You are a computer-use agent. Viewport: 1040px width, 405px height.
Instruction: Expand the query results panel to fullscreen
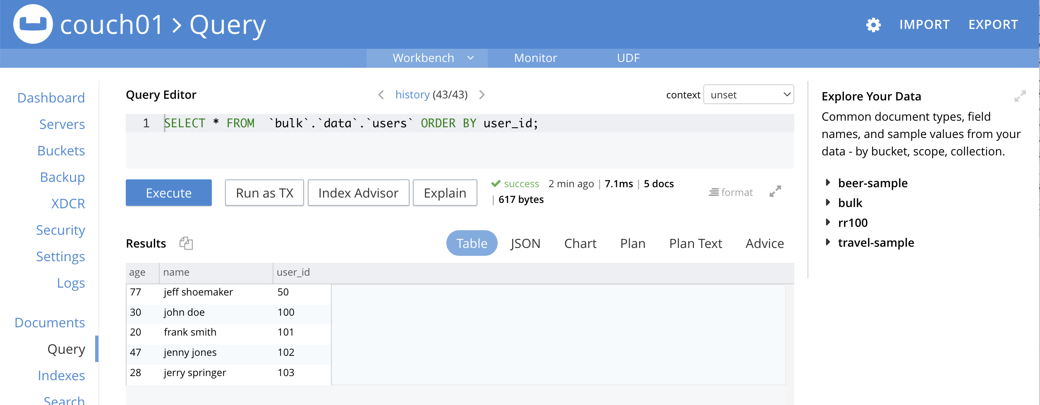[x=775, y=191]
